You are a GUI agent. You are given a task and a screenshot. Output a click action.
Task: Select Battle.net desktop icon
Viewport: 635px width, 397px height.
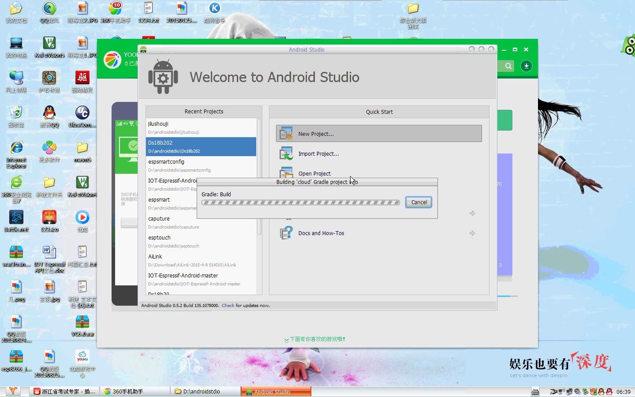pos(16,221)
